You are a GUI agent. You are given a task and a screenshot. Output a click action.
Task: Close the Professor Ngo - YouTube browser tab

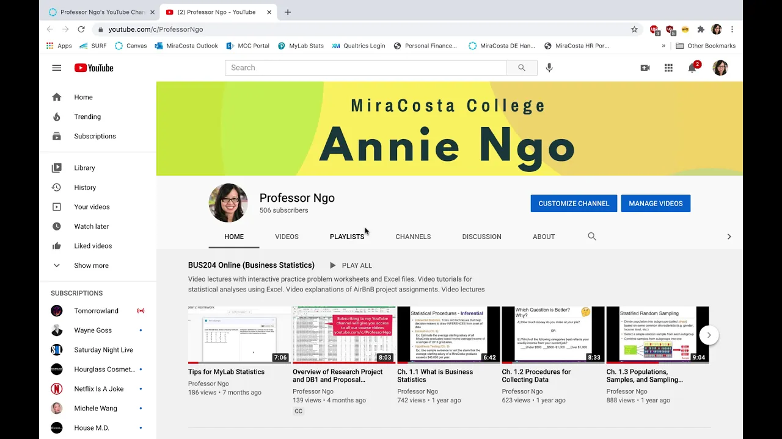tap(269, 12)
